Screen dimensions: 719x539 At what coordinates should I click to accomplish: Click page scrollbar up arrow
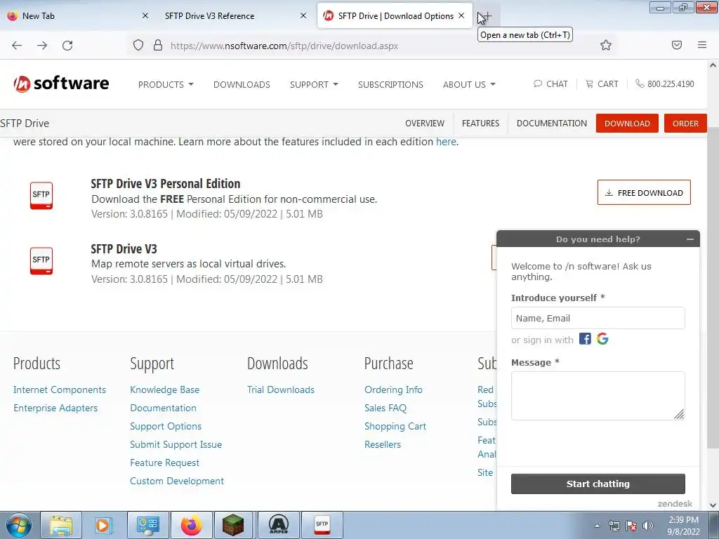[x=713, y=65]
